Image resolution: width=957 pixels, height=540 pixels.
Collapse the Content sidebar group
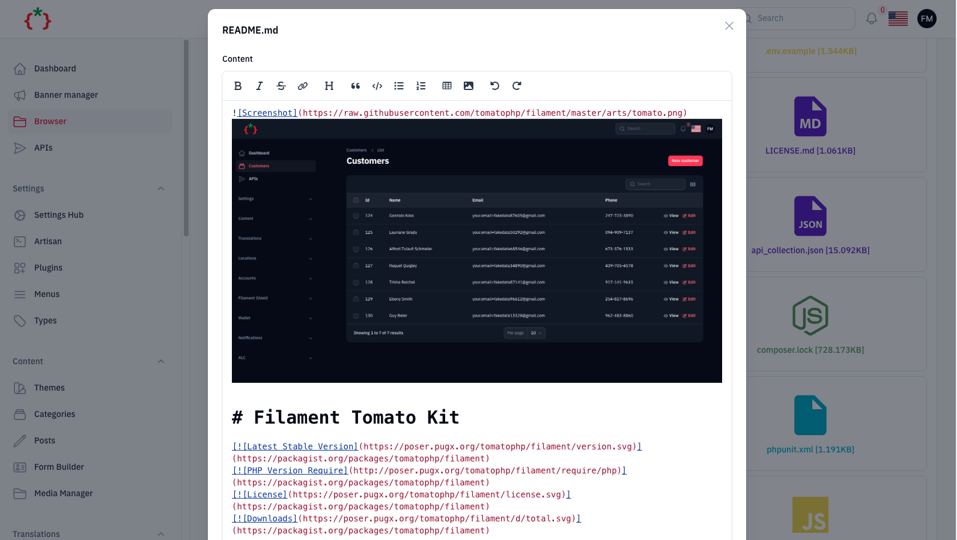pos(161,361)
